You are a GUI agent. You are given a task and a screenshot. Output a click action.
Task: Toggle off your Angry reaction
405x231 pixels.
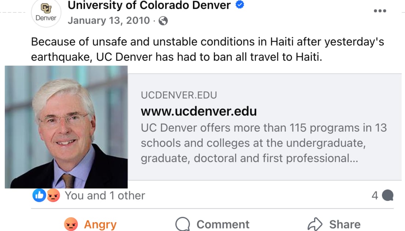91,224
